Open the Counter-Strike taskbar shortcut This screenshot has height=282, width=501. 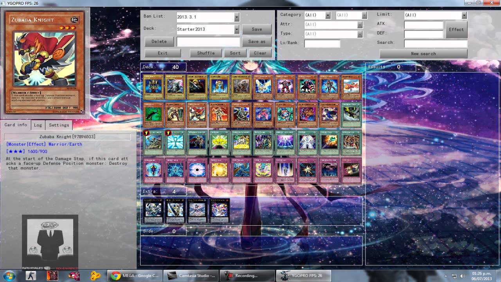tap(31, 276)
